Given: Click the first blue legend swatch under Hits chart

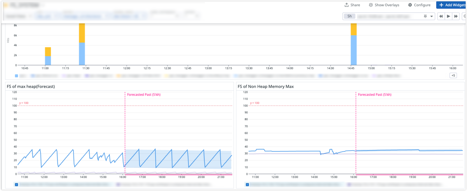Looking at the screenshot, I should click(x=16, y=76).
